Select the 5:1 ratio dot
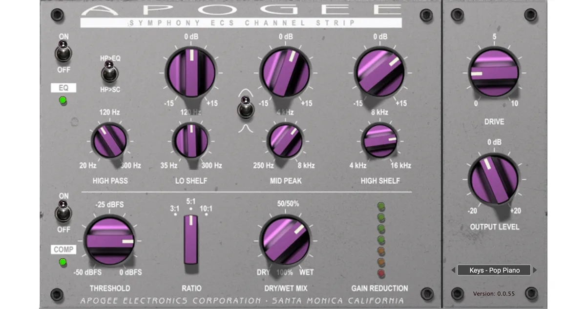 191,208
